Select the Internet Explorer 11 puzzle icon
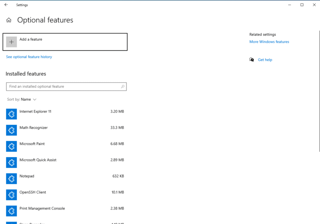The image size is (320, 224). 12,114
